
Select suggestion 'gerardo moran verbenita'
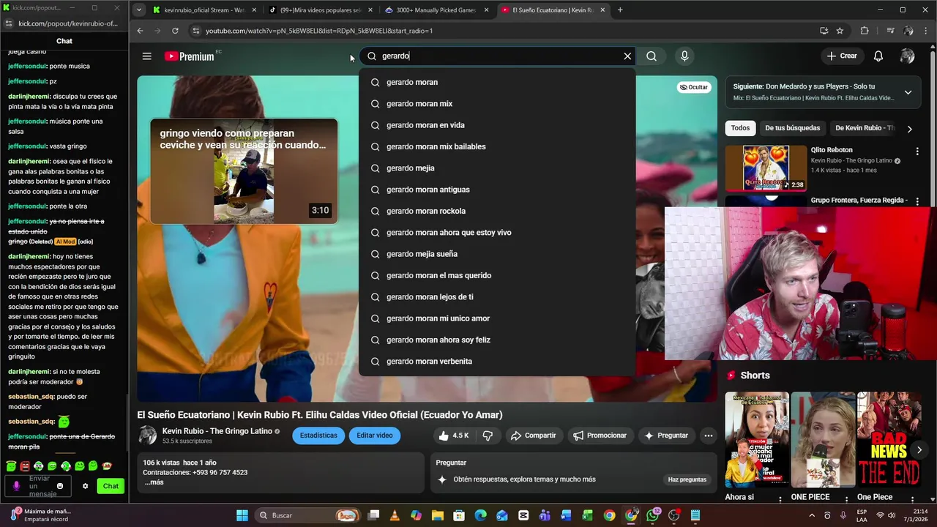(x=497, y=362)
